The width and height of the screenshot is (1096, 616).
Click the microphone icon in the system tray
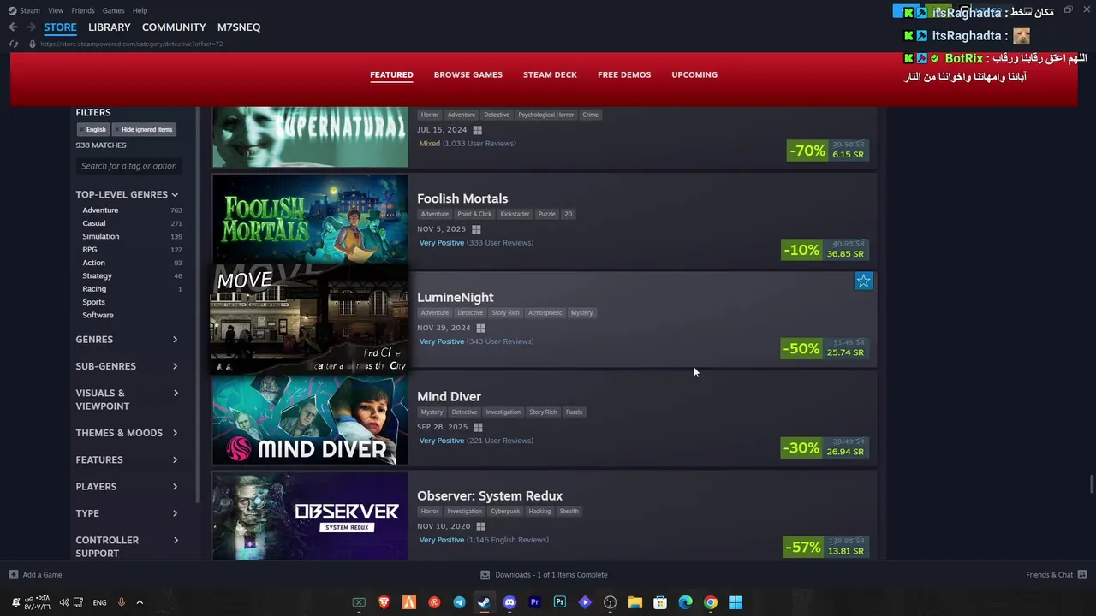pos(122,602)
